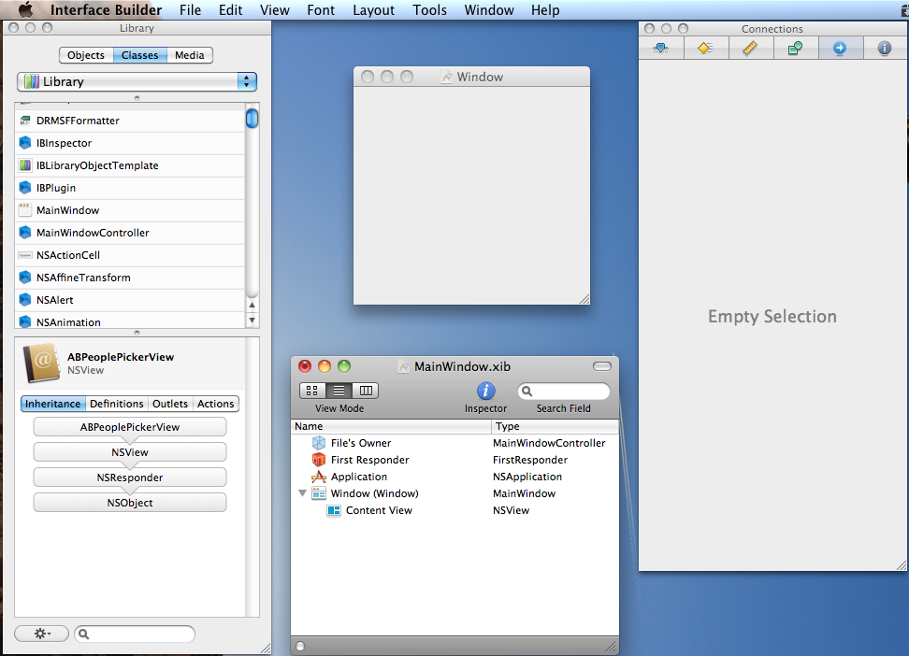909x656 pixels.
Task: Open the Tools menu
Action: [x=429, y=10]
